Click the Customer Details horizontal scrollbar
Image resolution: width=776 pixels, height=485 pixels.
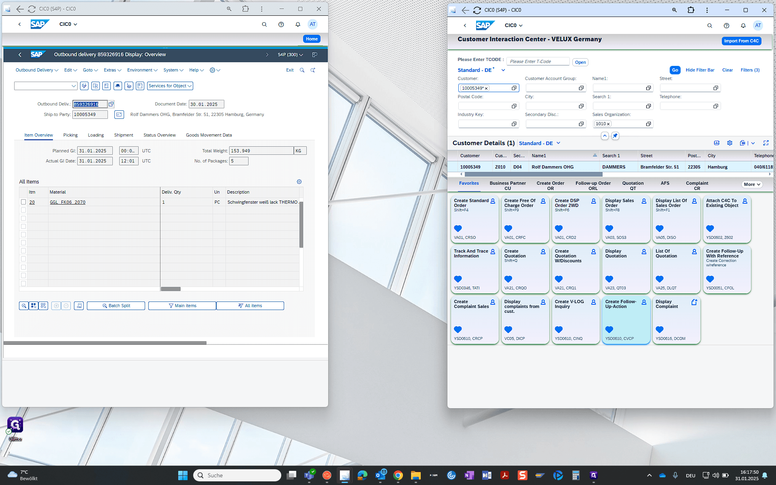point(533,175)
